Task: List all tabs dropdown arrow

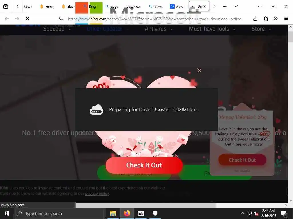Action: pyautogui.click(x=236, y=6)
